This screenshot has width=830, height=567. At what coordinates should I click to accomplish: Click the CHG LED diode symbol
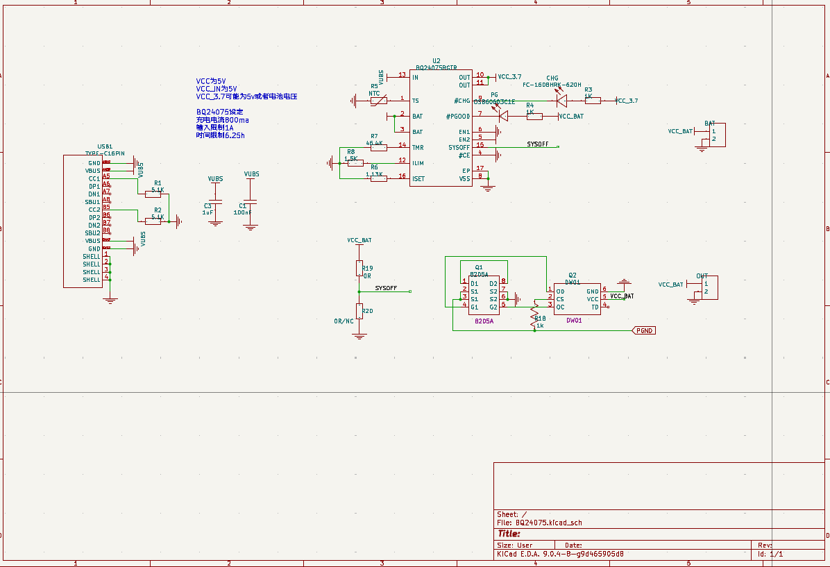[561, 101]
